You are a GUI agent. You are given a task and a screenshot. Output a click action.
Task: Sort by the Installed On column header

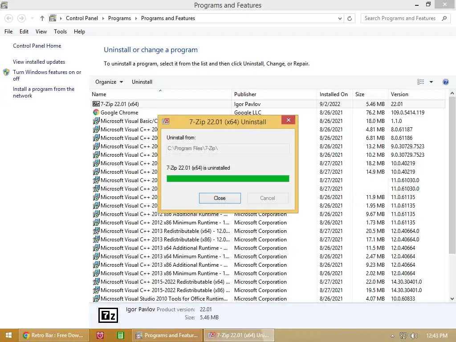pos(334,94)
